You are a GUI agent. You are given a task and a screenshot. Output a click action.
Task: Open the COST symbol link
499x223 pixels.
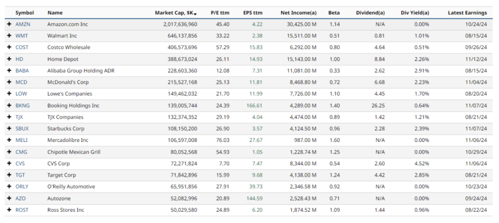[x=22, y=47]
